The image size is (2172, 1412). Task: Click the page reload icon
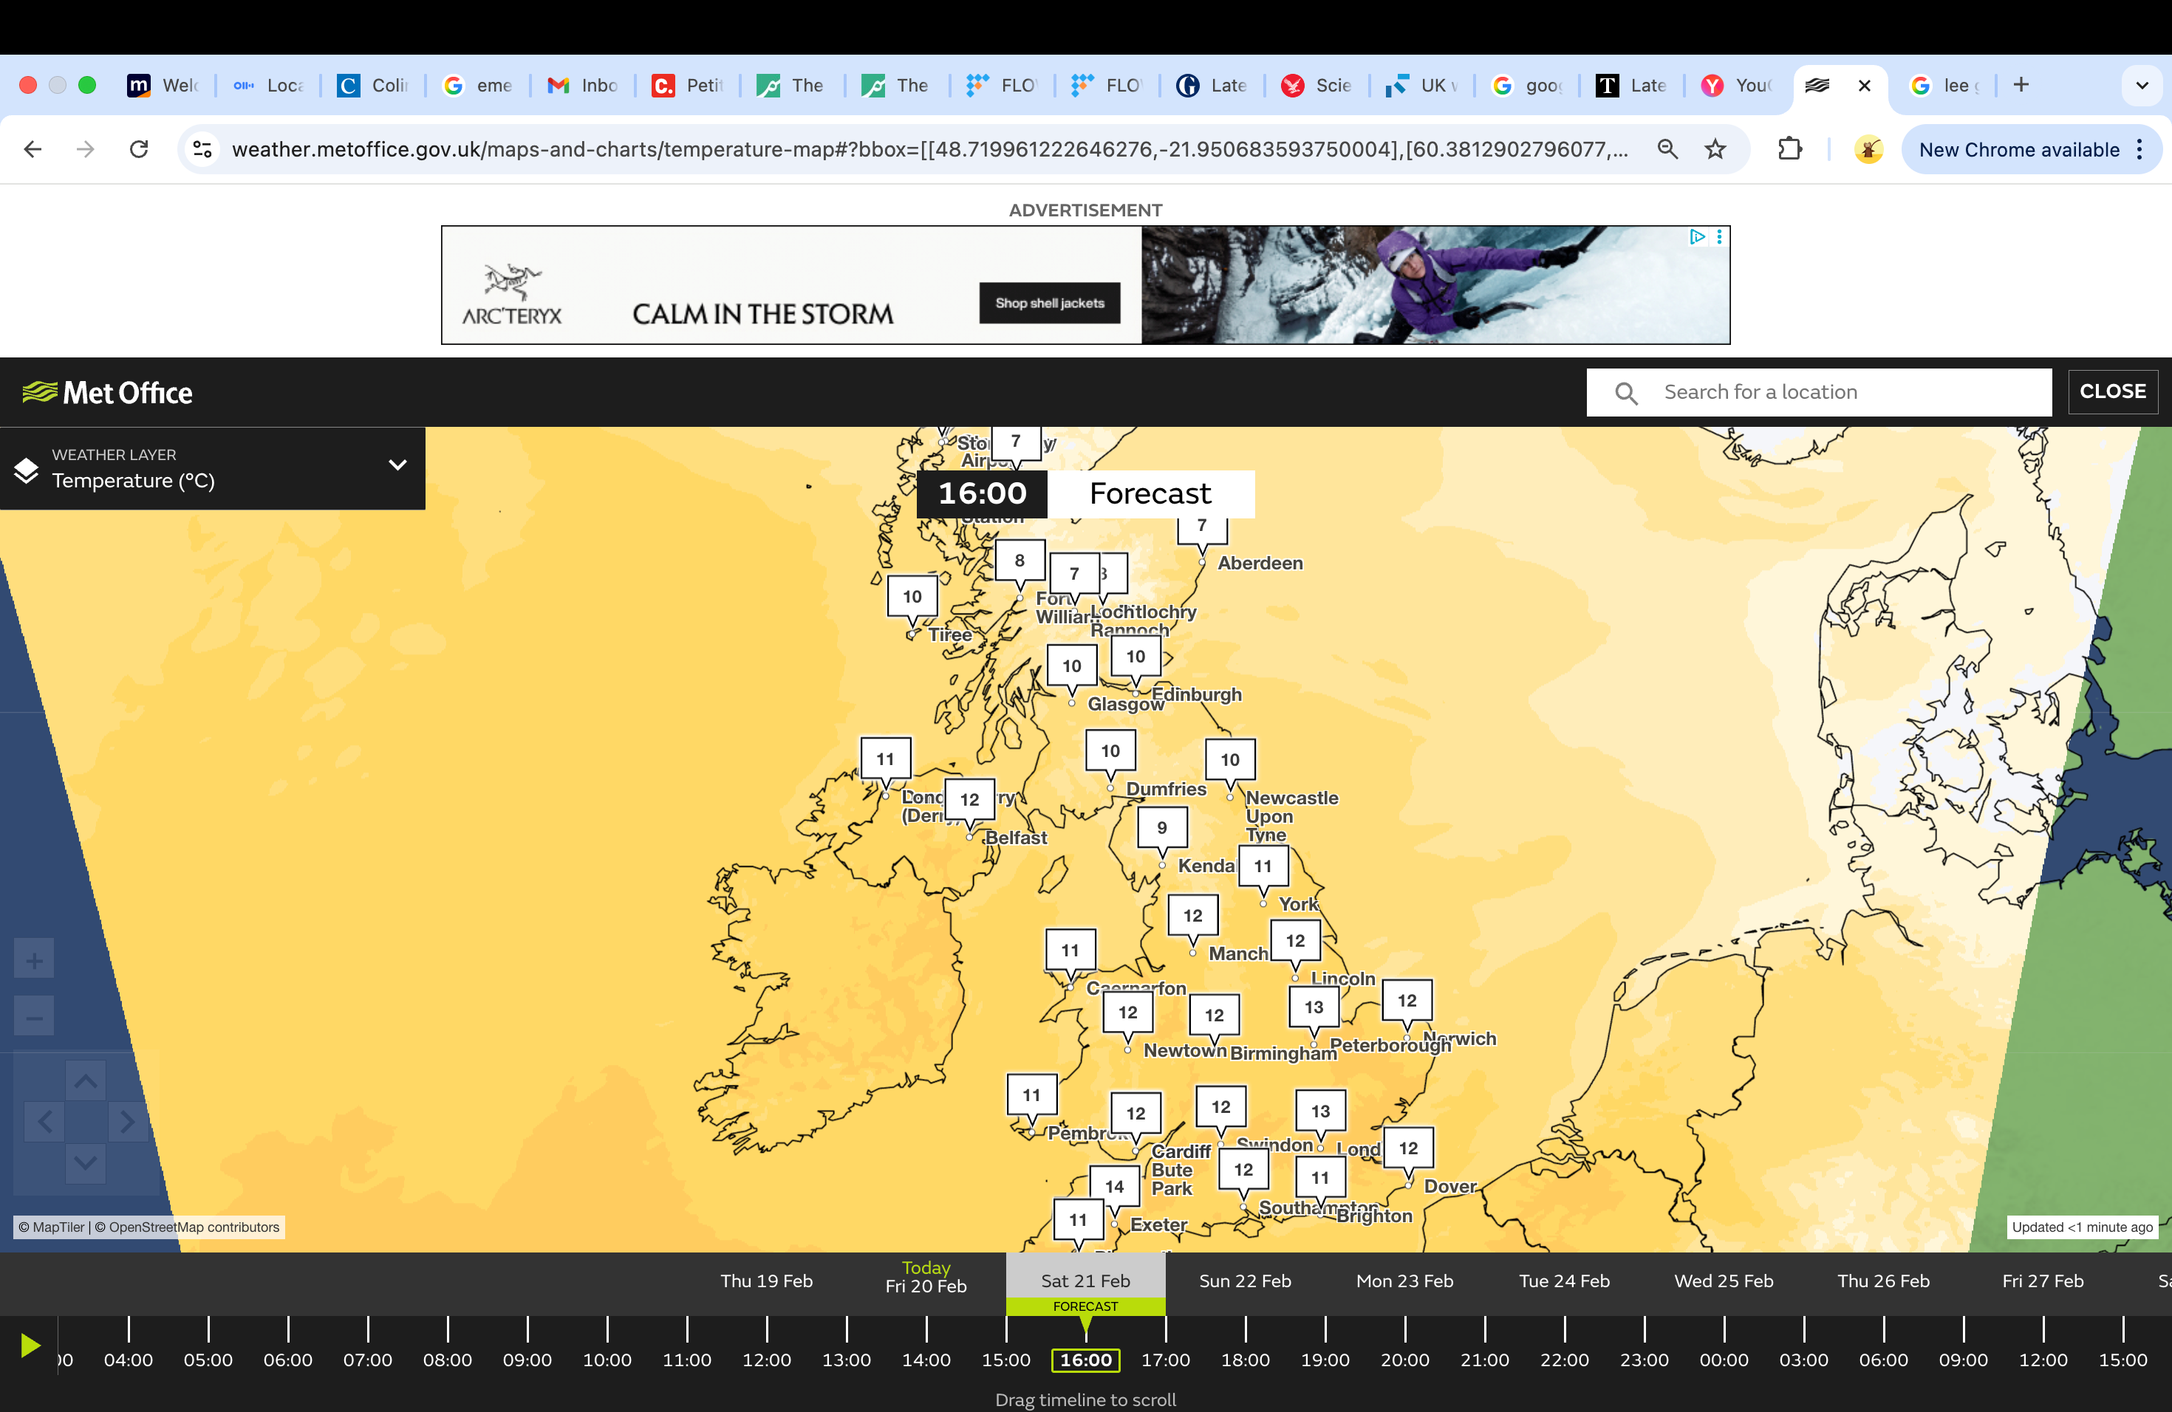click(139, 148)
